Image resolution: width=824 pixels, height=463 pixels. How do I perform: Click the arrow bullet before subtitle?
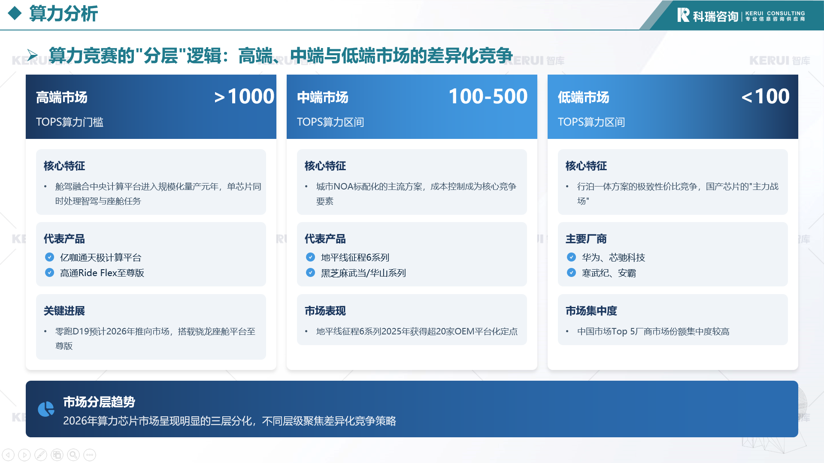(x=32, y=55)
